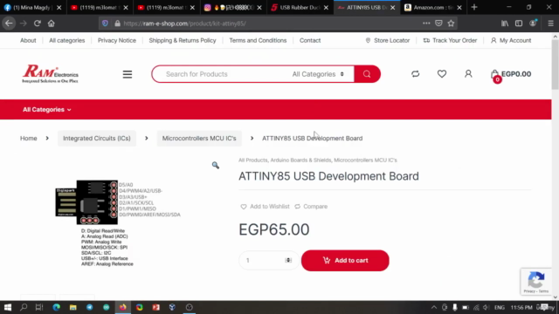Open Integrated Circuits (ICs) breadcrumb

pos(97,138)
